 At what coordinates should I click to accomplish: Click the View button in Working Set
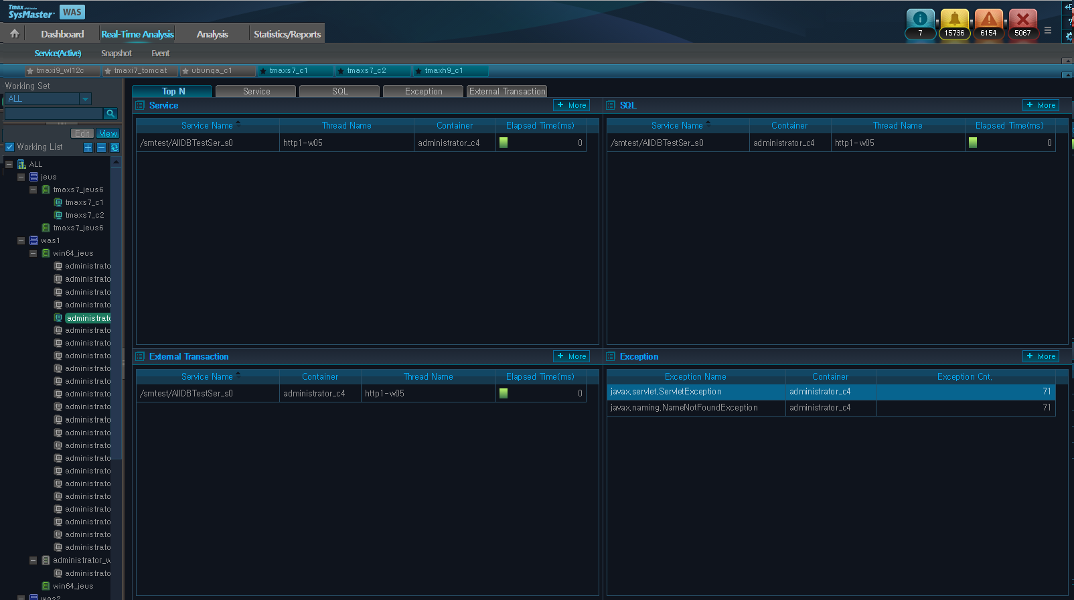[108, 133]
